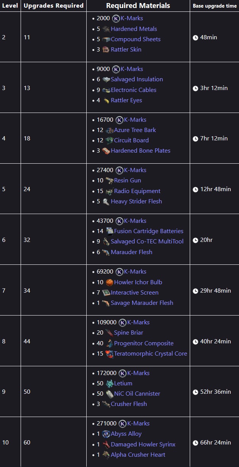The image size is (239, 467).
Task: Open the Alpha Crusher Heart link
Action: [138, 455]
